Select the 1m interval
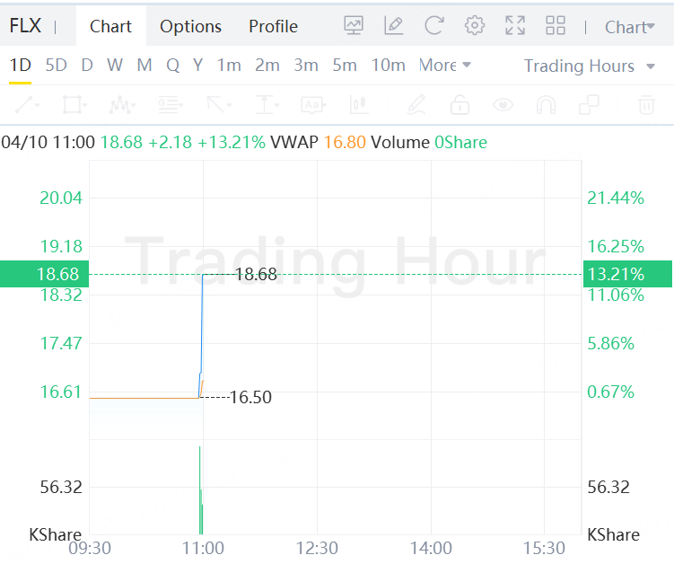 (229, 66)
